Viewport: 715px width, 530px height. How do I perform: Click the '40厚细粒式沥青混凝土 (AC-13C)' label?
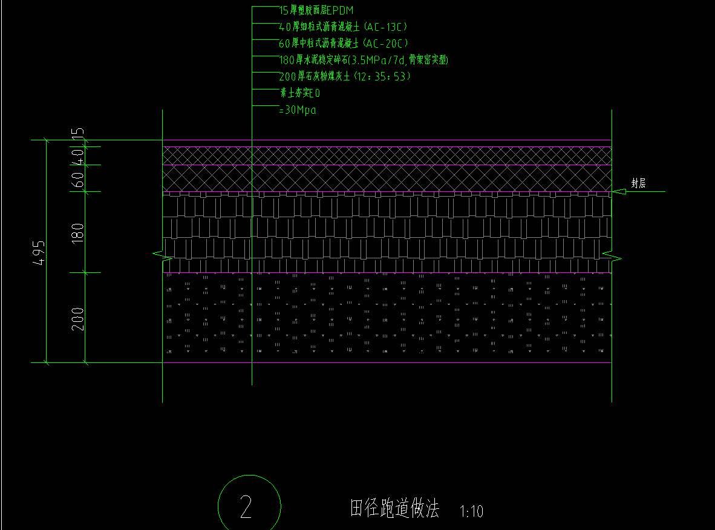(x=343, y=27)
